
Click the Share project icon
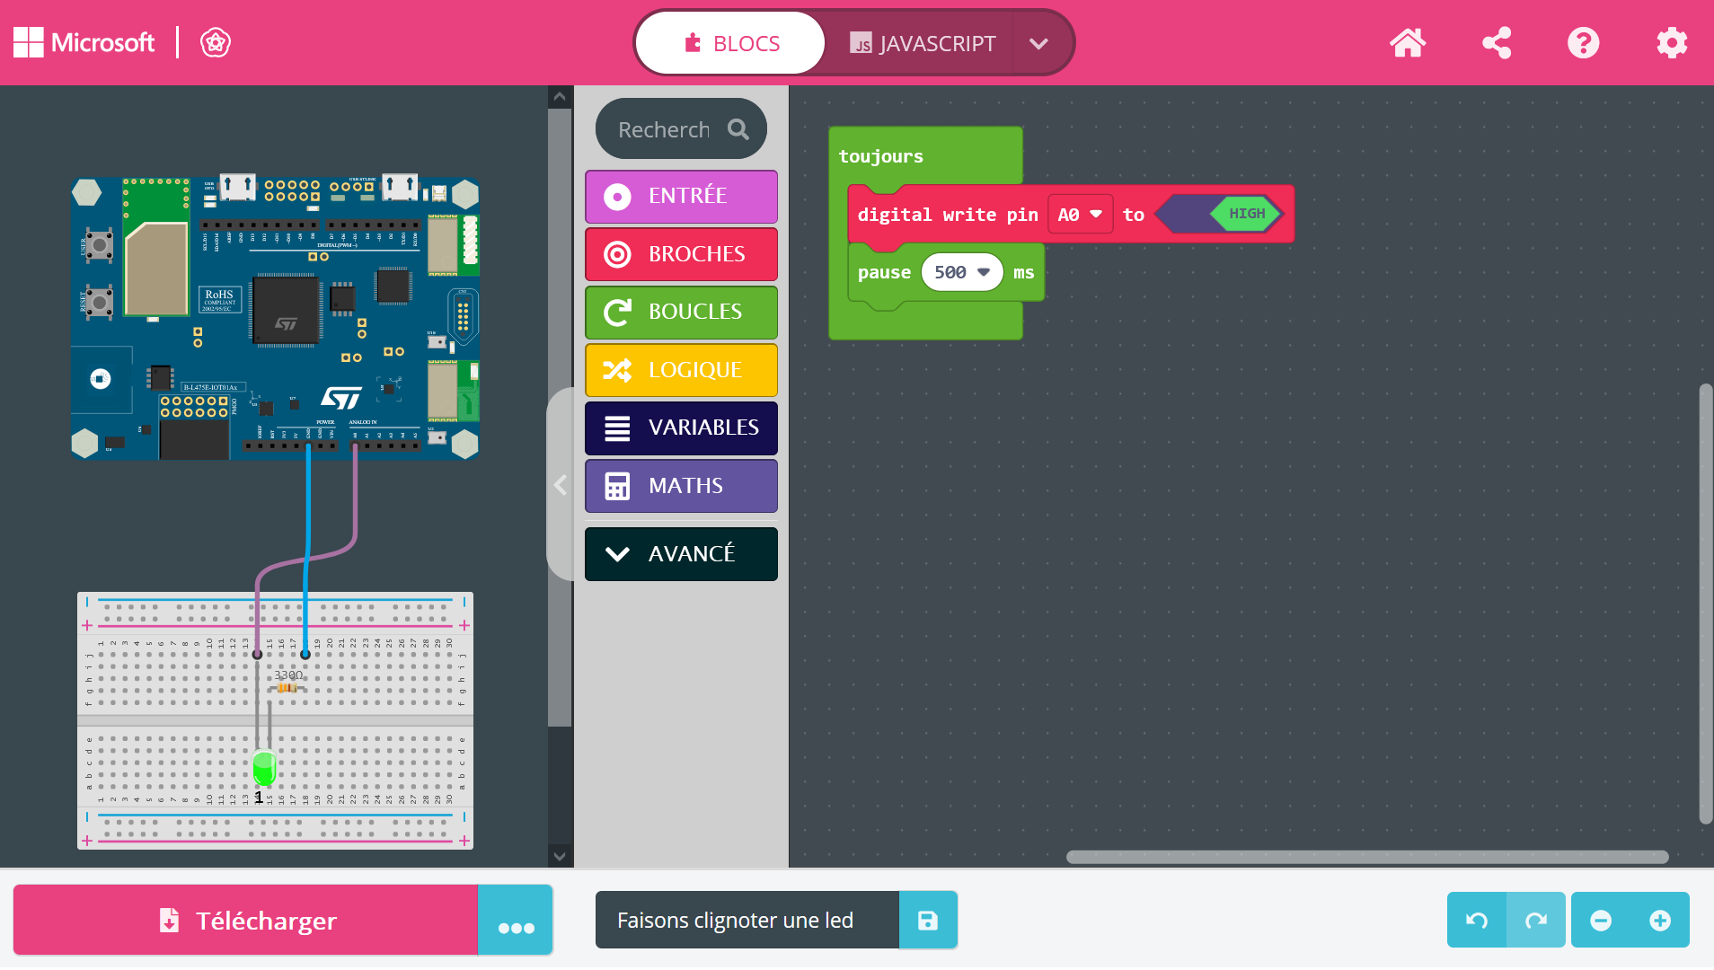[1496, 43]
